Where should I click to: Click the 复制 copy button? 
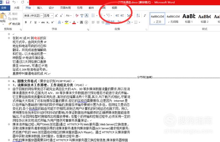[13, 19]
